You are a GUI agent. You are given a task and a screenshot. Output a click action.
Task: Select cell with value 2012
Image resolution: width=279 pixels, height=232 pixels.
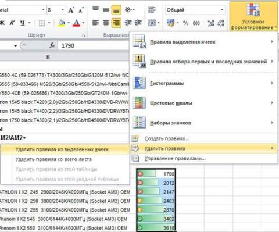point(156,183)
